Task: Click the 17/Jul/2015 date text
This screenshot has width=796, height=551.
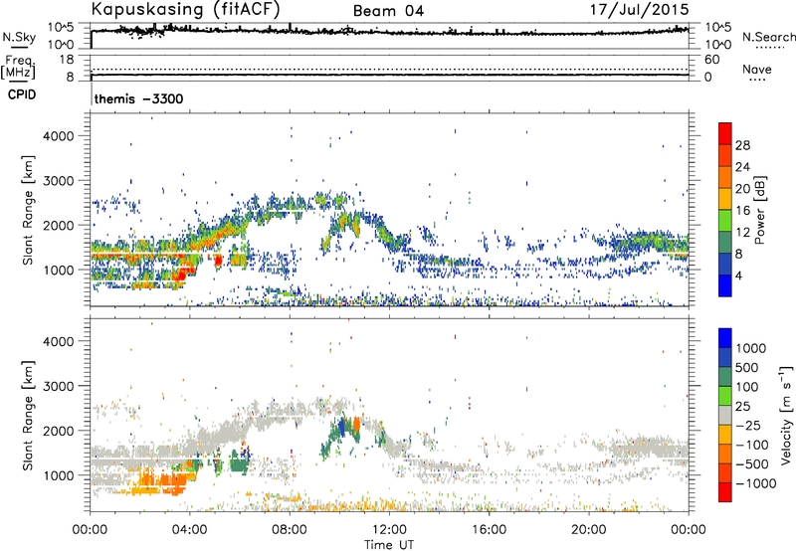Action: (640, 10)
